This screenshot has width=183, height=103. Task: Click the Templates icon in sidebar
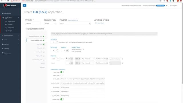[6, 28]
